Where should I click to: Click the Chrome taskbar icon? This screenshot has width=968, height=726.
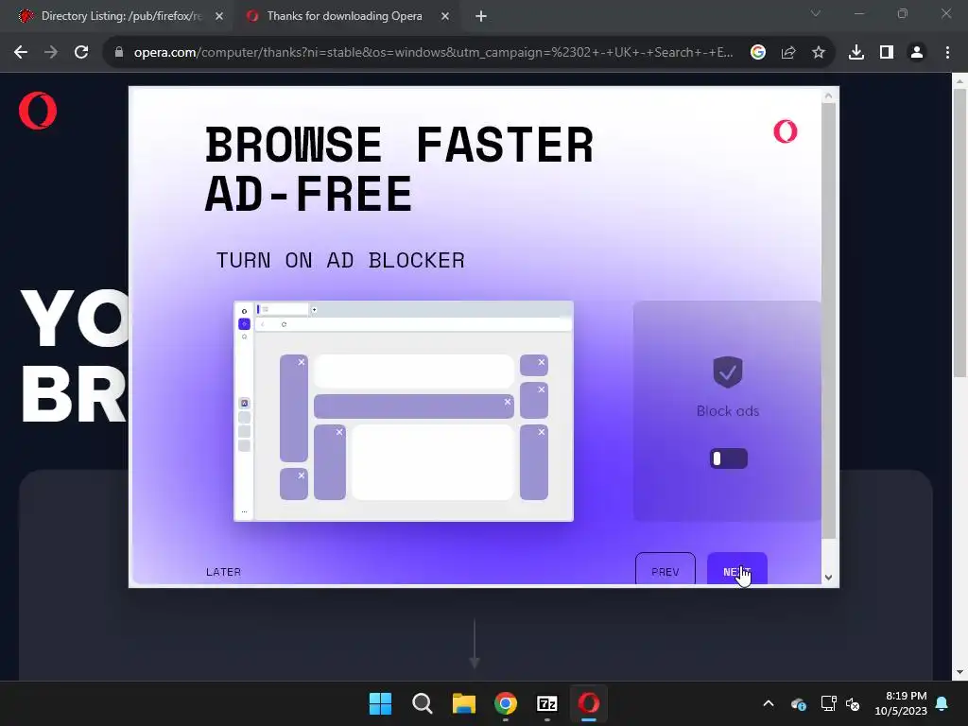(x=506, y=703)
